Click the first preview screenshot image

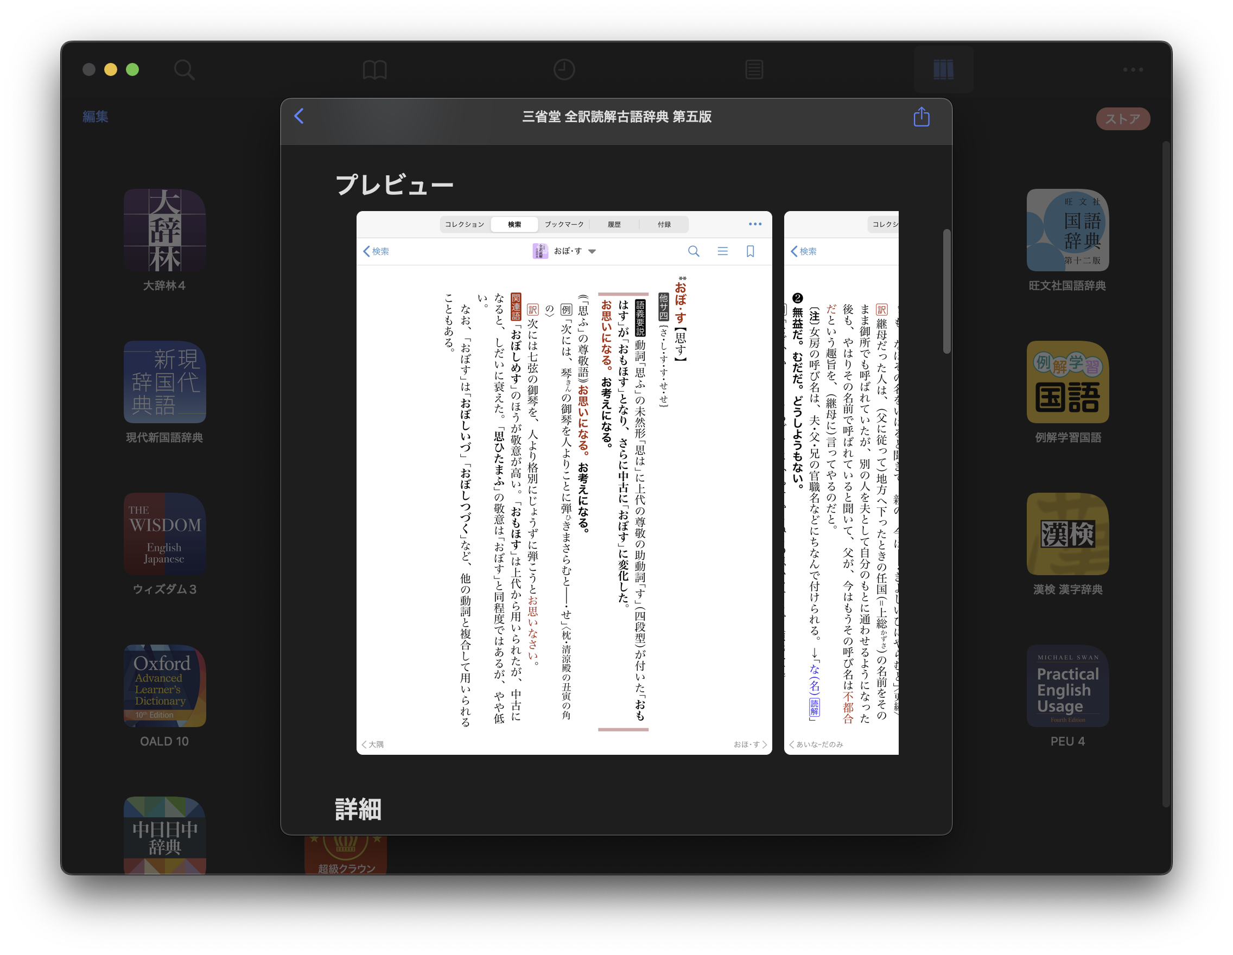[x=564, y=482]
